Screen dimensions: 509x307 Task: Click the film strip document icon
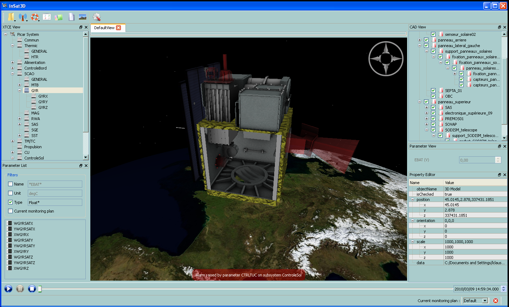click(71, 17)
